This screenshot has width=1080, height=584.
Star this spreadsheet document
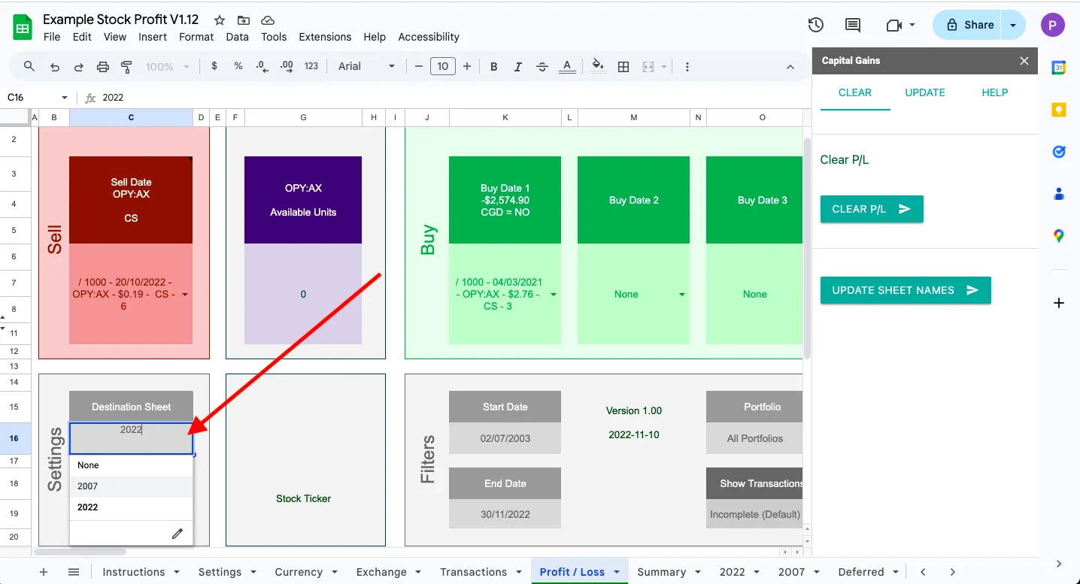pyautogui.click(x=219, y=20)
